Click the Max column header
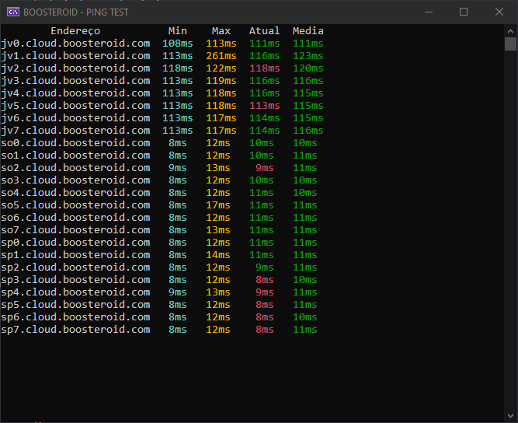Image resolution: width=518 pixels, height=423 pixels. coord(221,31)
